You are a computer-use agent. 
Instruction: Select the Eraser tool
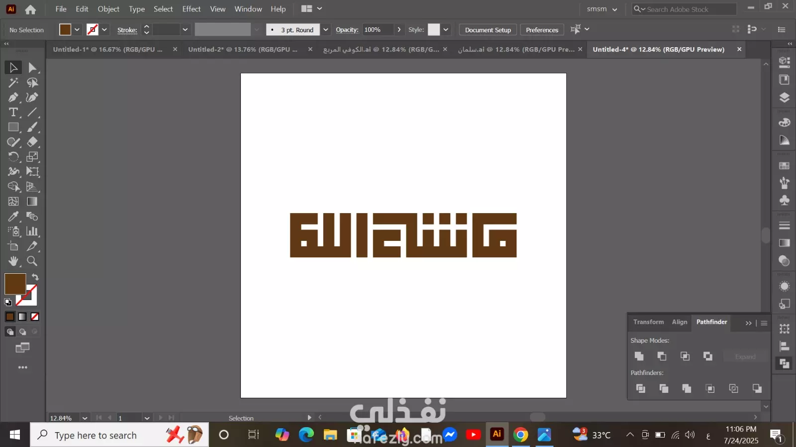coord(32,142)
